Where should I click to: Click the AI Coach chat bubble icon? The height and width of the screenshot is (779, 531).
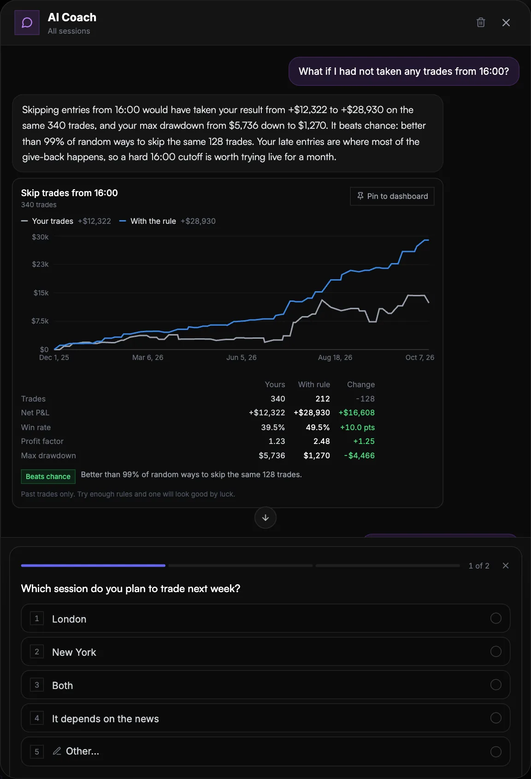tap(27, 23)
